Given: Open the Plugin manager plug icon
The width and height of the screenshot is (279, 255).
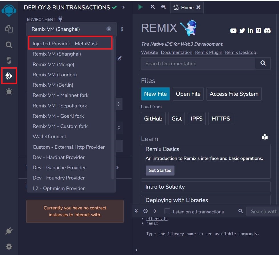Looking at the screenshot, I should (9, 231).
